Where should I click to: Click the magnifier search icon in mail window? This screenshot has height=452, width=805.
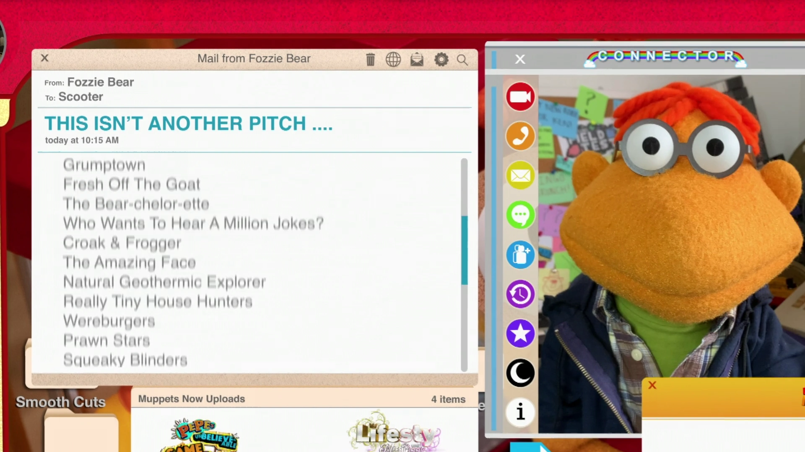462,60
